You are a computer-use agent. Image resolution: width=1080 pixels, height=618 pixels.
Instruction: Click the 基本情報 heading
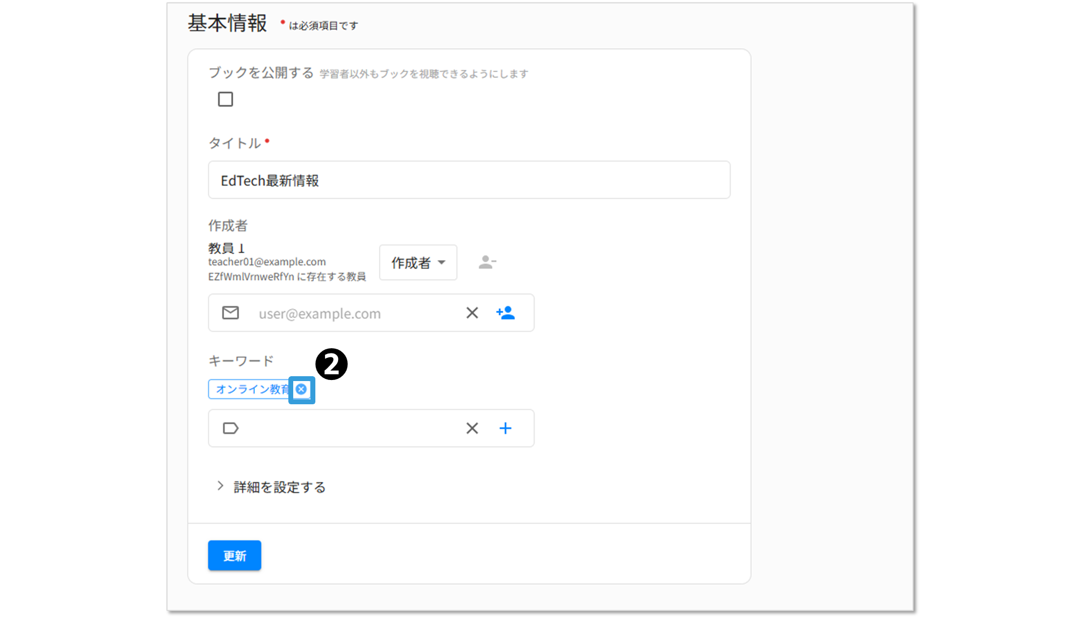point(227,24)
